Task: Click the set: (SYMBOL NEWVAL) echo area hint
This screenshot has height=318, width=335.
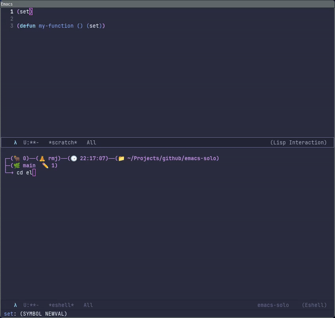Action: click(36, 314)
